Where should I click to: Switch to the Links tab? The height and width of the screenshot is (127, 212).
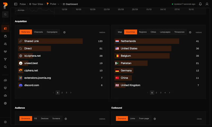[x=132, y=119]
